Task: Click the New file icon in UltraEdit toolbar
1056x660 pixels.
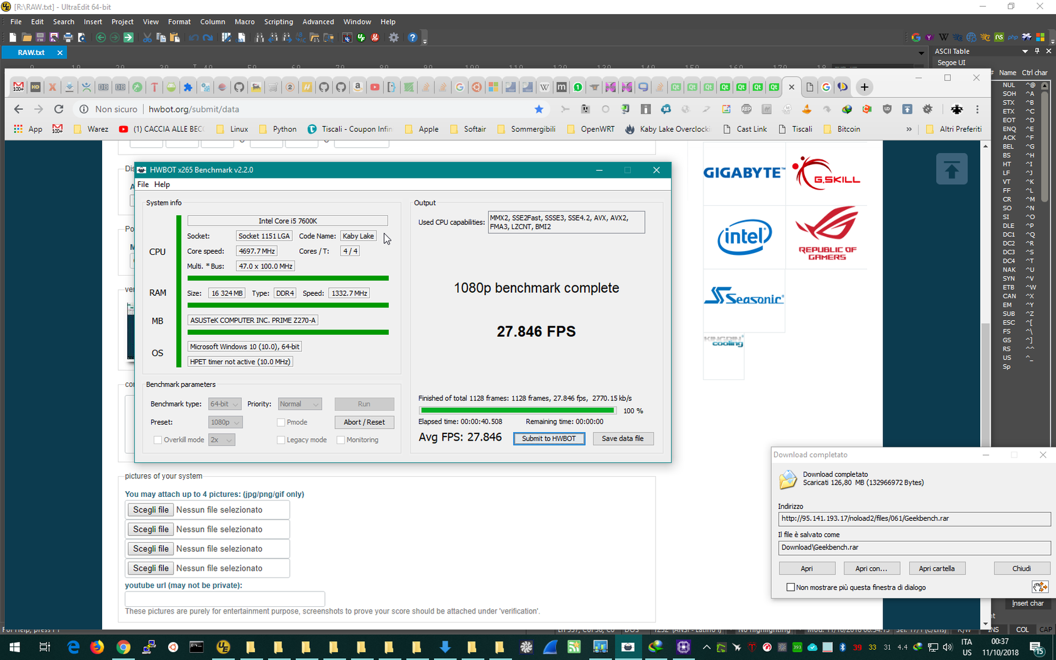Action: (x=12, y=37)
